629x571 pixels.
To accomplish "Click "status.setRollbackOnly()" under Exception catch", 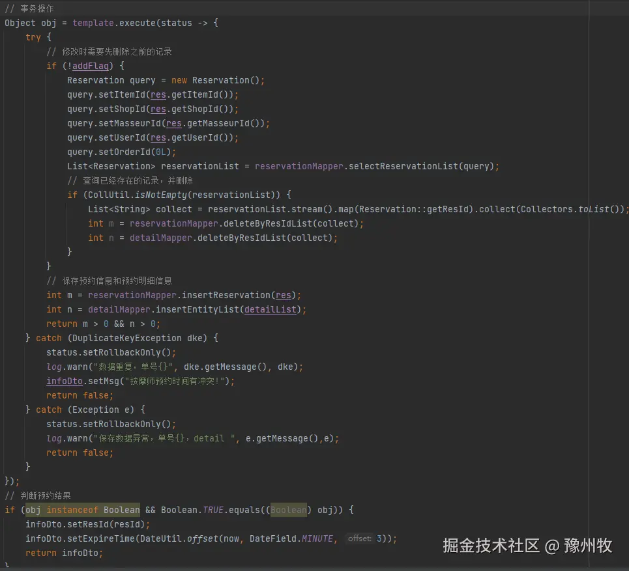I will pos(109,425).
